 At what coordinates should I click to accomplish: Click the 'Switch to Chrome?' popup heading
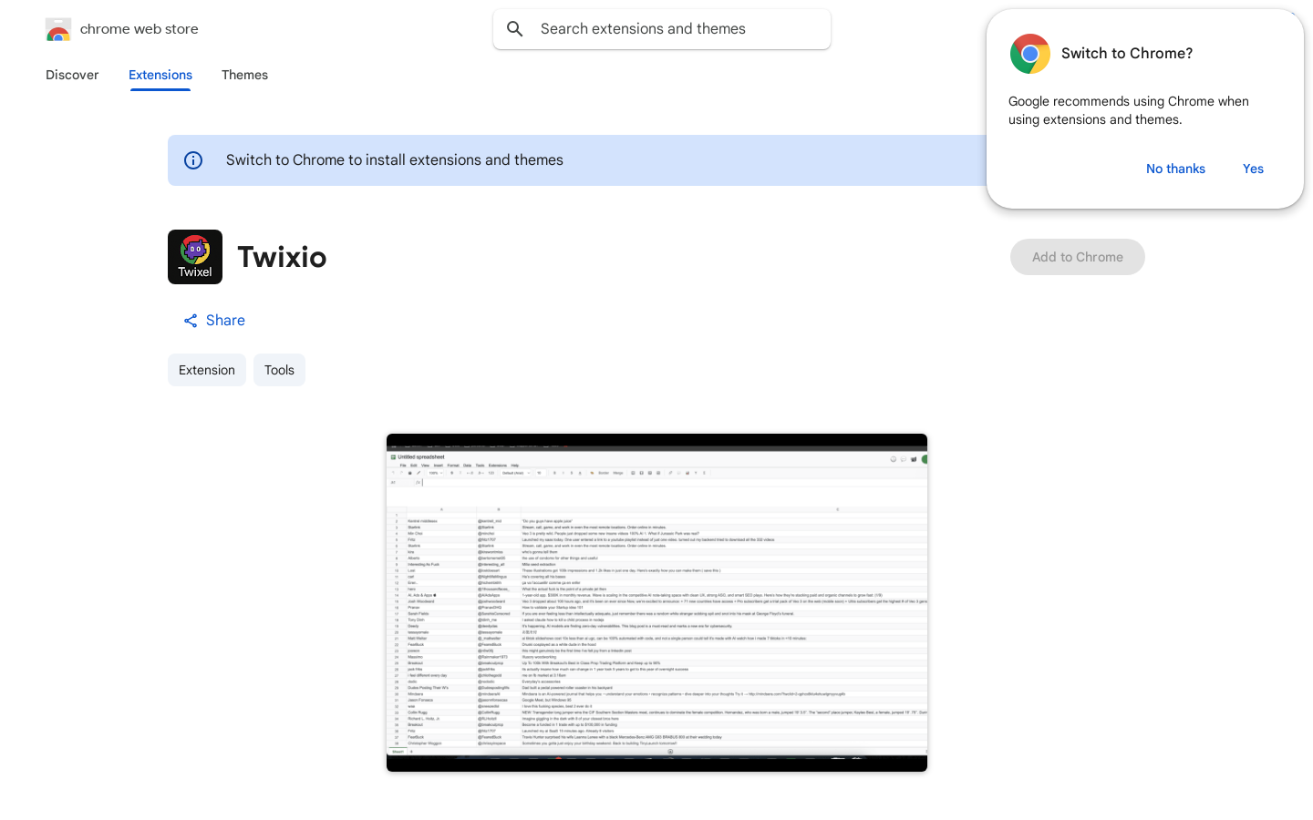[x=1127, y=54]
